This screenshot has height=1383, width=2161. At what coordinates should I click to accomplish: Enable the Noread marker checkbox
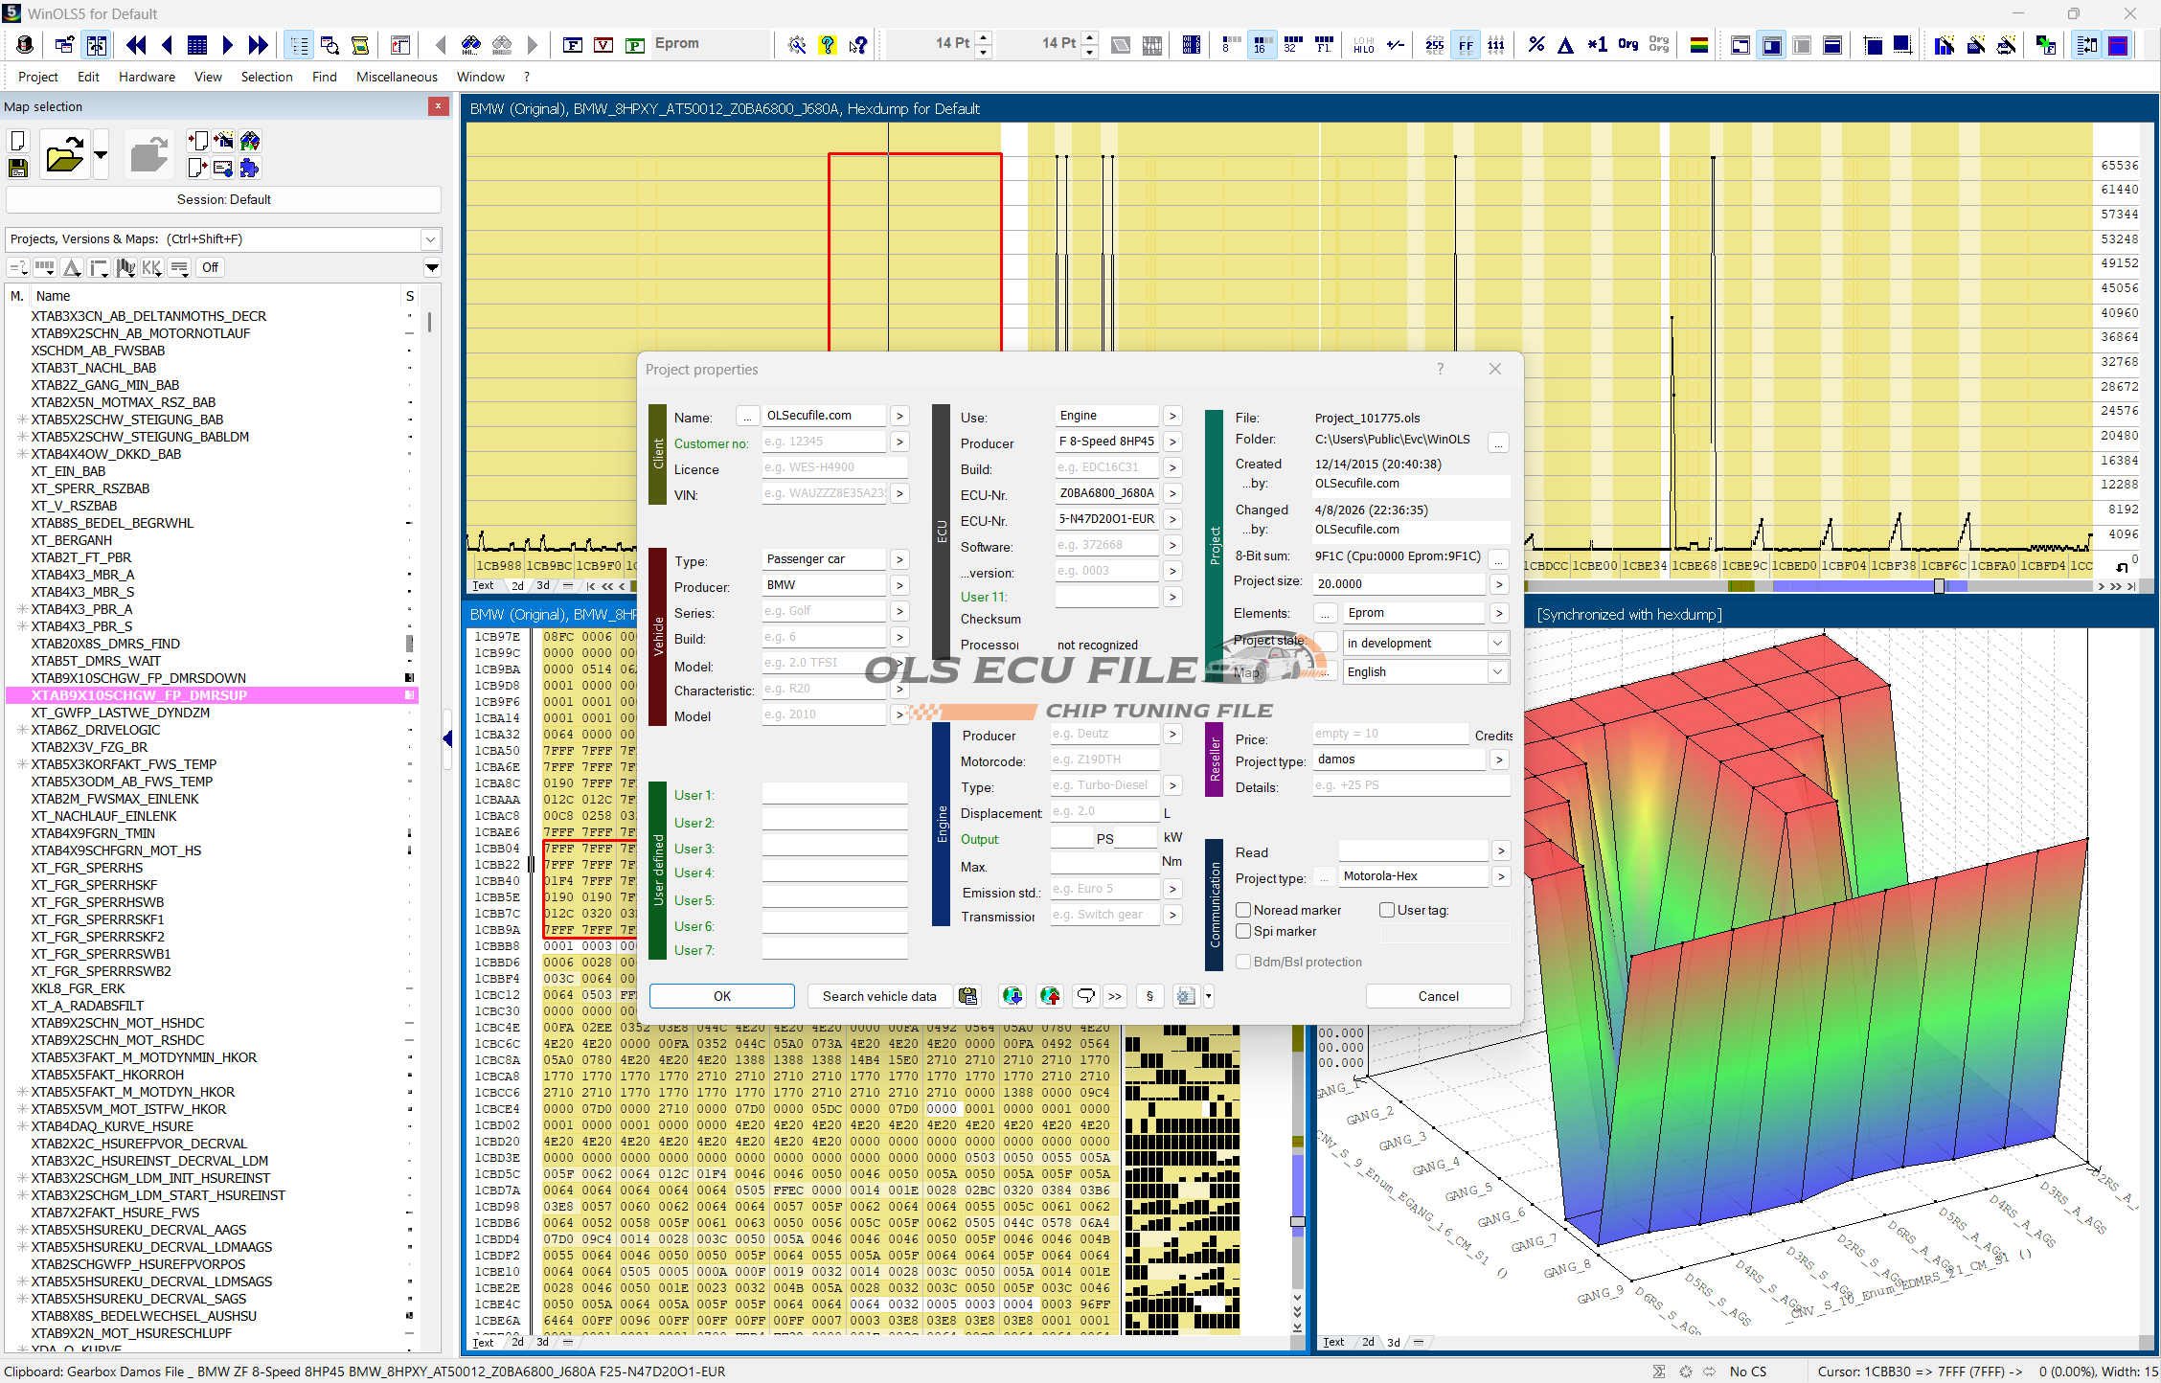[x=1243, y=910]
